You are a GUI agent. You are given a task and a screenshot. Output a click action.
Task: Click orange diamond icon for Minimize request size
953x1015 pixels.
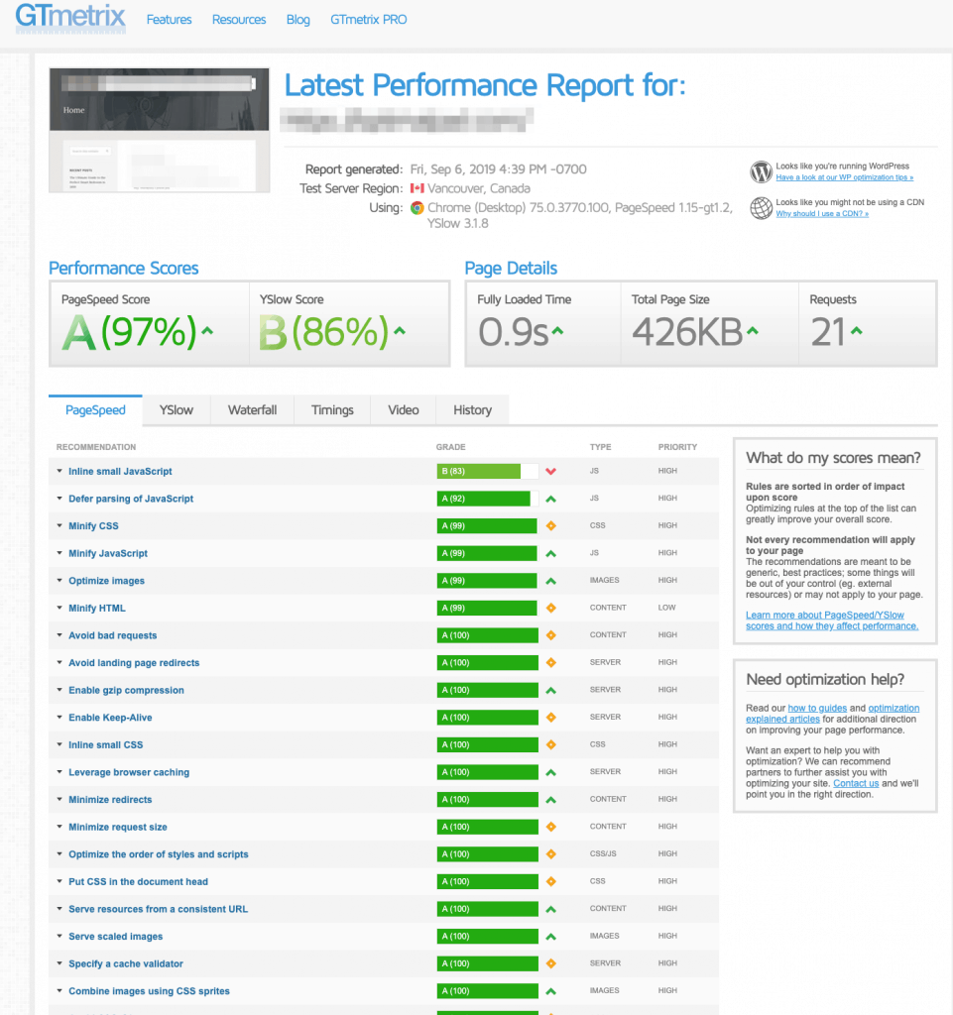[x=551, y=827]
